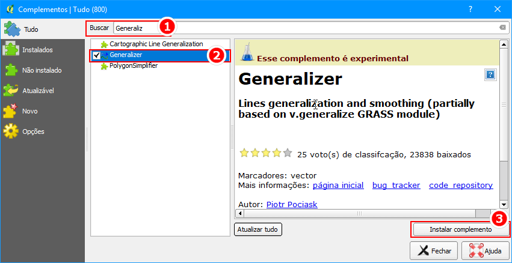Click the Atualizar tudo button

pos(258,229)
